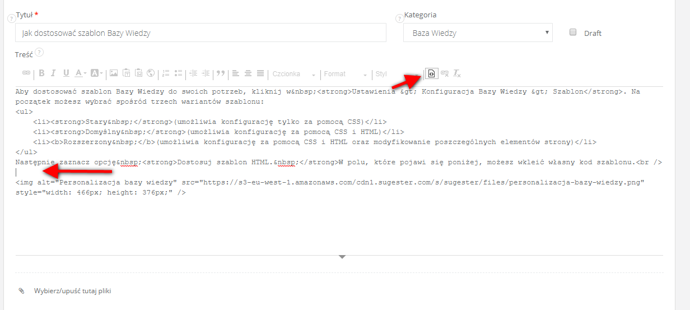The height and width of the screenshot is (310, 690).
Task: Toggle underline formatting
Action: point(66,73)
